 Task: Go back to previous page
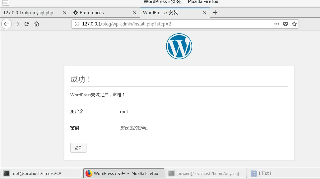point(7,24)
